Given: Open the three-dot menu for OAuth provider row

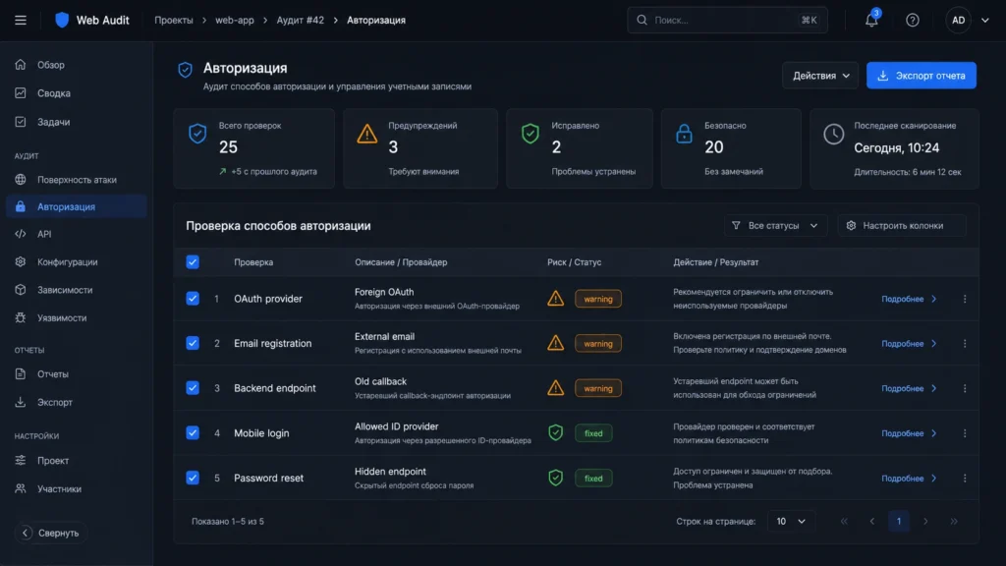Looking at the screenshot, I should point(965,299).
